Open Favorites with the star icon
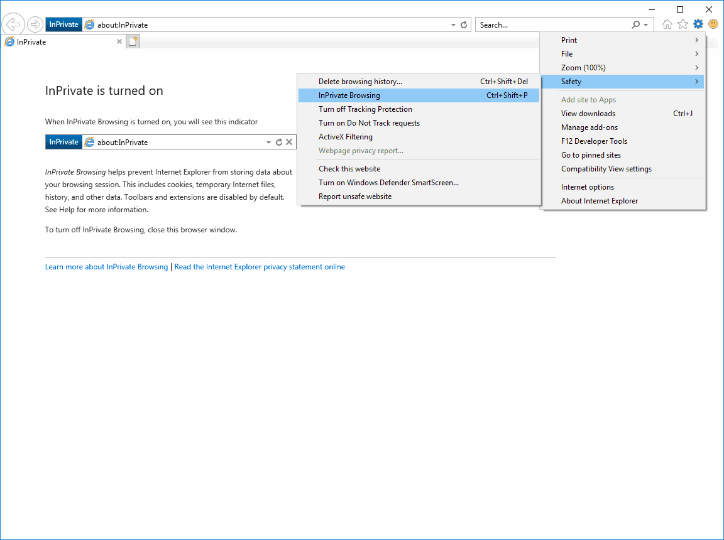 tap(683, 24)
